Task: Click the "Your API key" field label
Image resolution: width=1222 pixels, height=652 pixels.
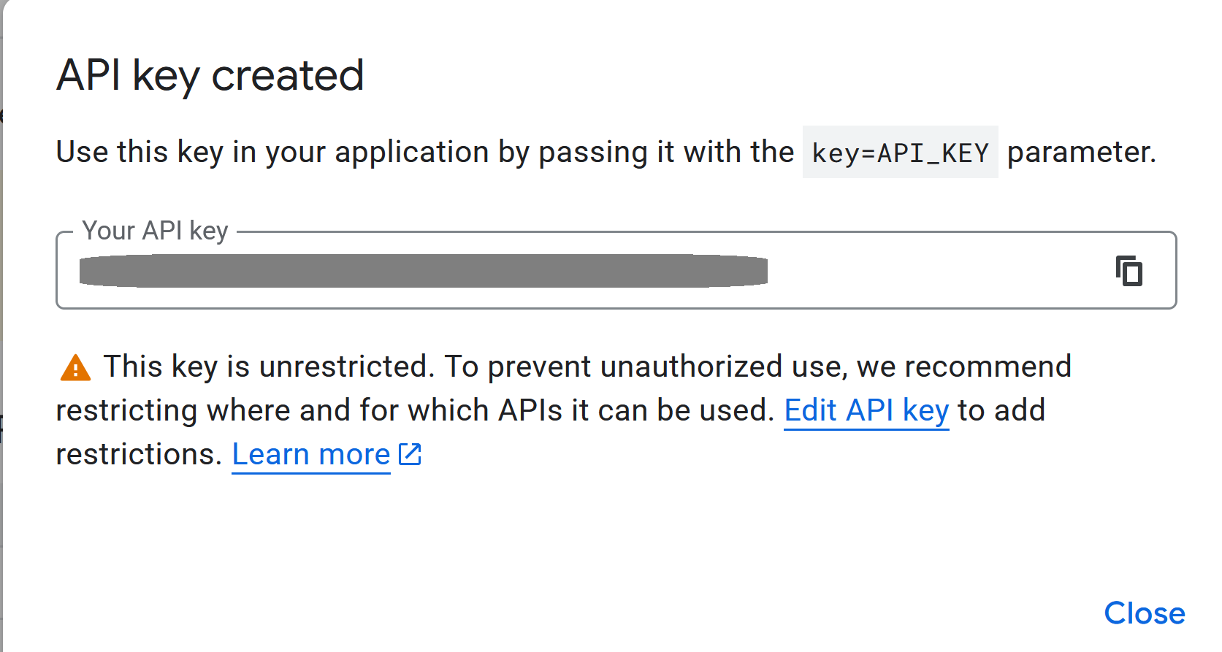Action: click(155, 231)
